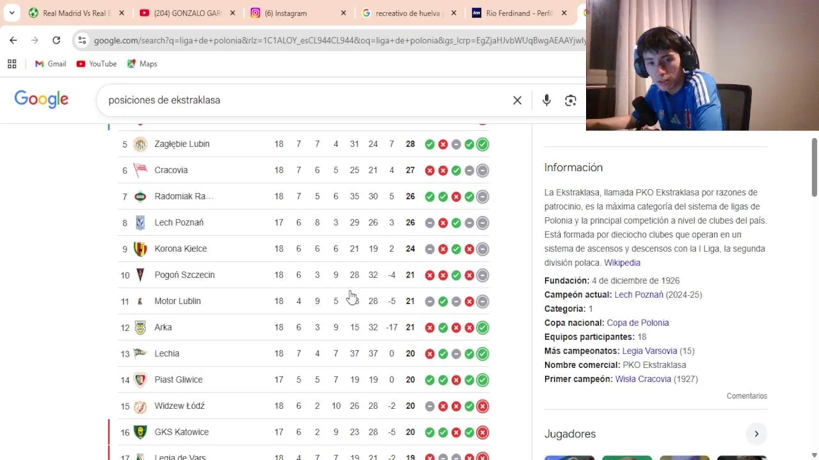Click the GKS Katowice club crest
This screenshot has height=460, width=819.
pos(140,432)
